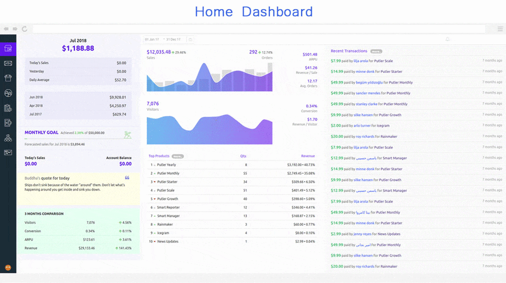This screenshot has width=506, height=283.
Task: Click the browser address bar
Action: [x=253, y=29]
